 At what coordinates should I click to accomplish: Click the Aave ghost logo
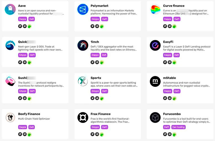[10, 9]
